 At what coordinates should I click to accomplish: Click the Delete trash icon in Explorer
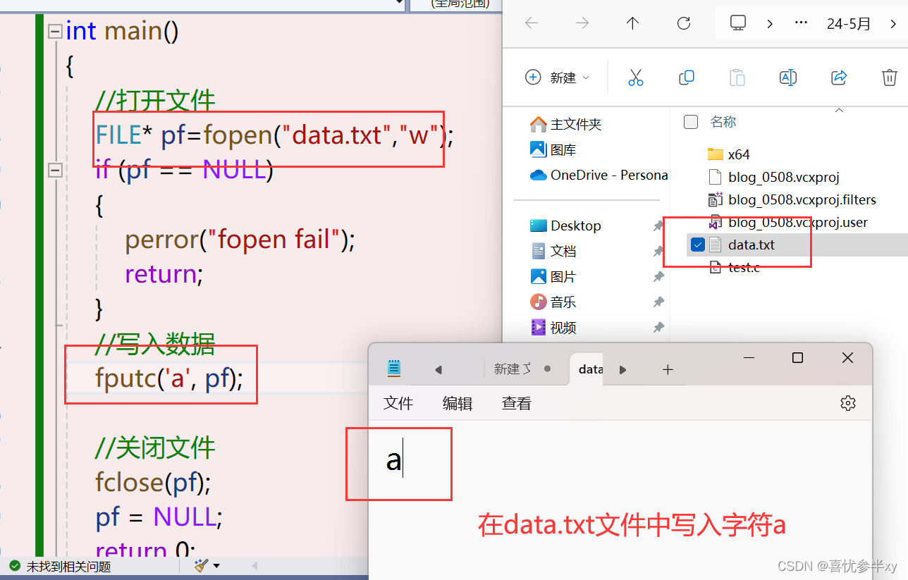(890, 78)
